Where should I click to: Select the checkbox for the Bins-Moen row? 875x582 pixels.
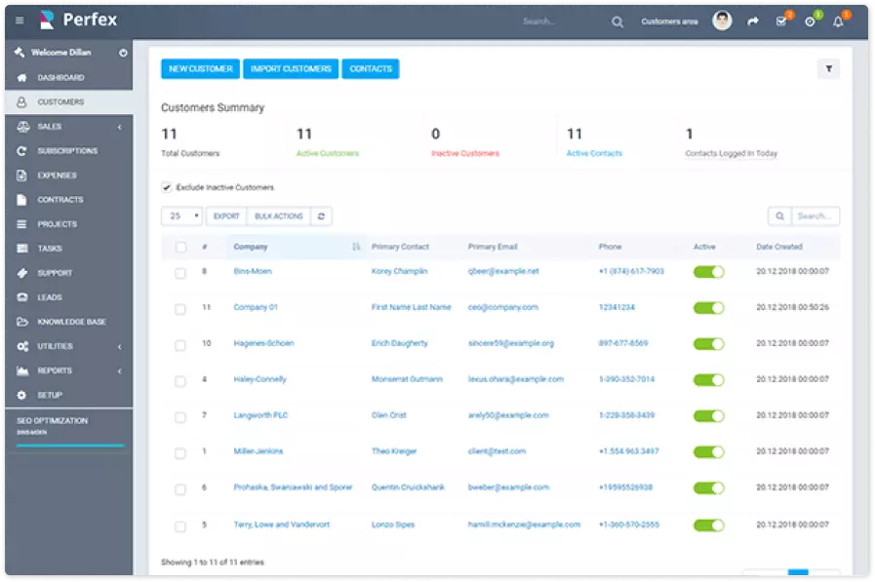[180, 273]
